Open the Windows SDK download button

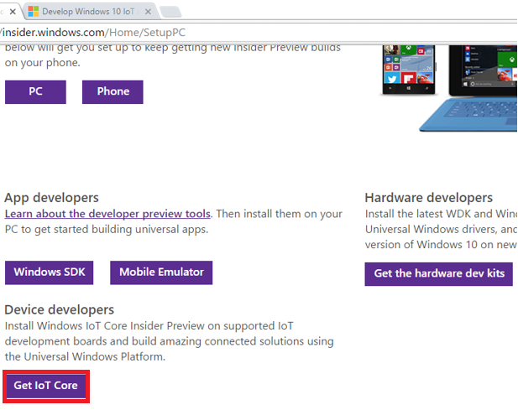point(50,272)
